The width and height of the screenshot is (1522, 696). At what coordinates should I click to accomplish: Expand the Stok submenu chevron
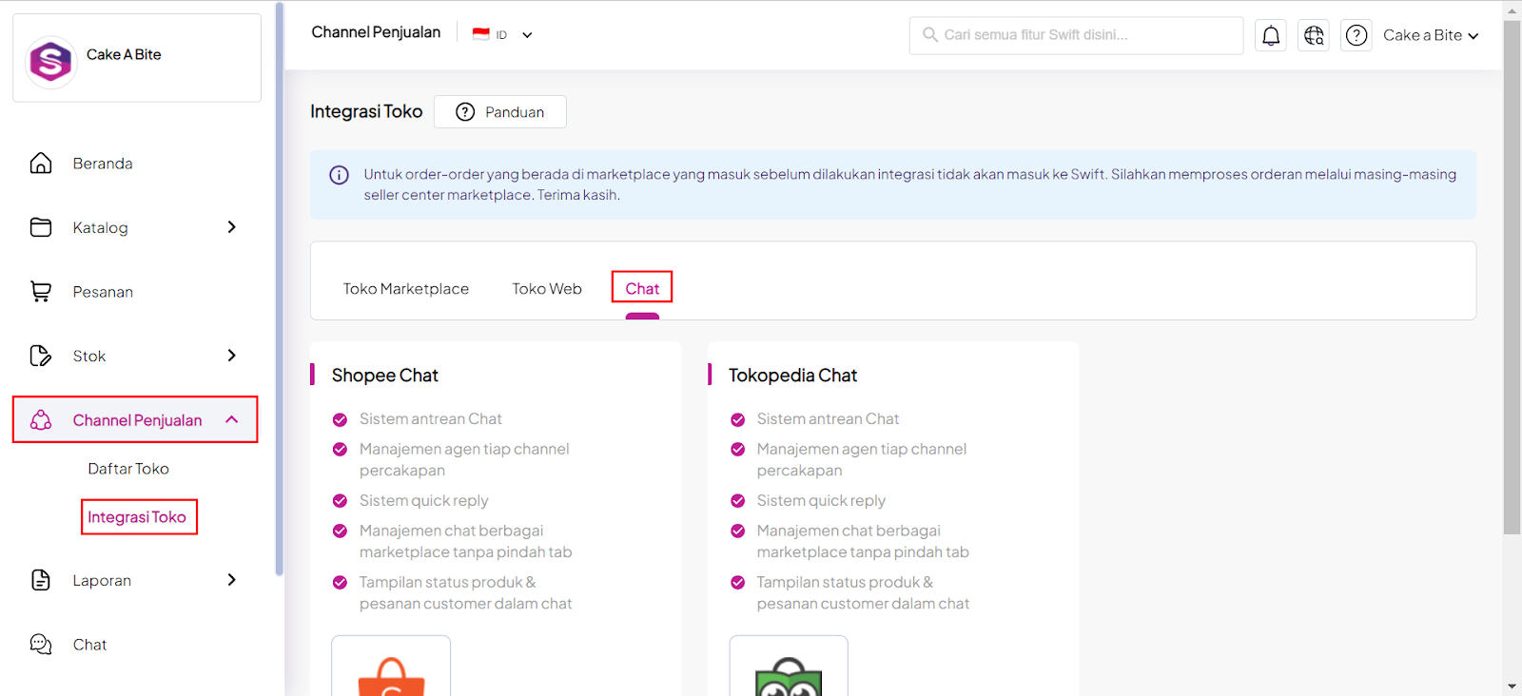[x=231, y=356]
